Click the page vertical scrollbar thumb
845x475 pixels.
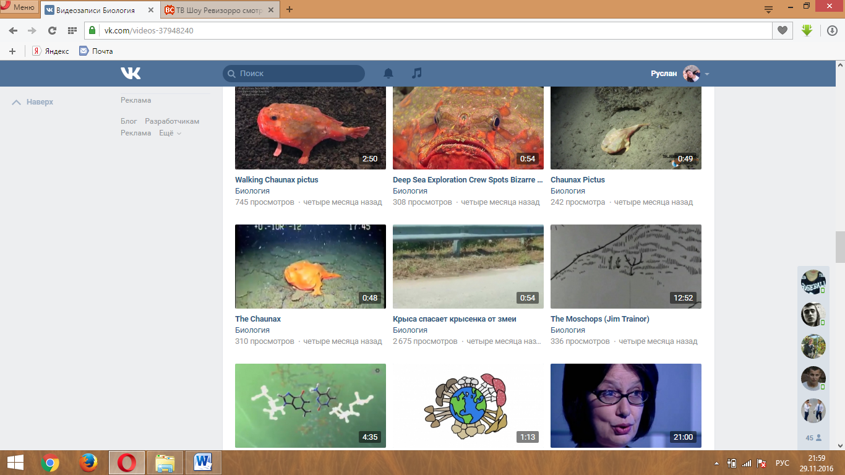840,247
